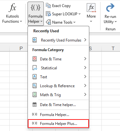Click the Formula Helper braces icon

pos(36,7)
